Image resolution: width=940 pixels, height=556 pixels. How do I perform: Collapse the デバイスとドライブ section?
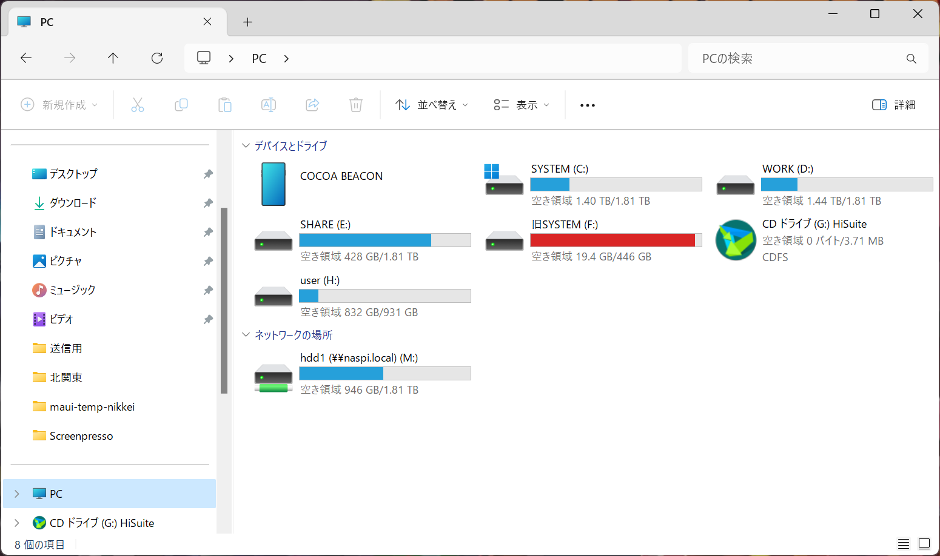[246, 146]
